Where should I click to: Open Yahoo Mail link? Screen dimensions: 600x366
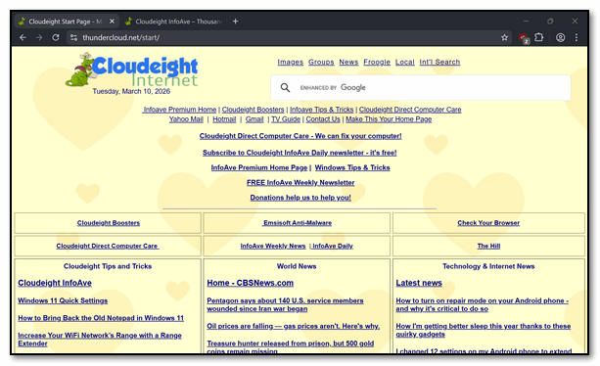coord(186,119)
